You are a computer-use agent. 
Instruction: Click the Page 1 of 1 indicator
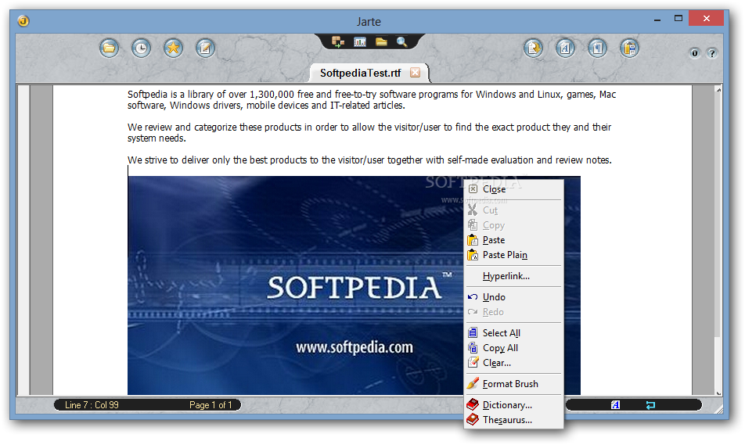pyautogui.click(x=211, y=404)
